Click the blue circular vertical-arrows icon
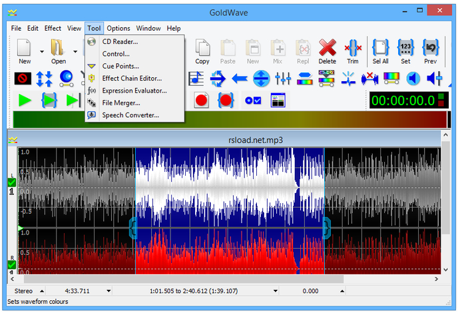466x321 pixels. [x=261, y=79]
